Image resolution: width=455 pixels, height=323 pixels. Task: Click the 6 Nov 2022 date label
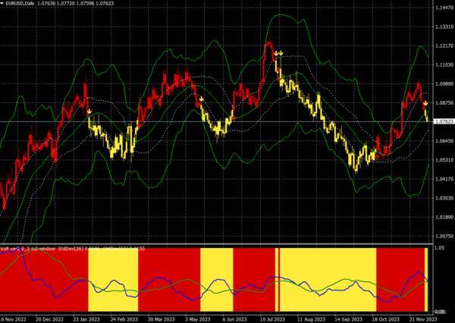[15, 318]
